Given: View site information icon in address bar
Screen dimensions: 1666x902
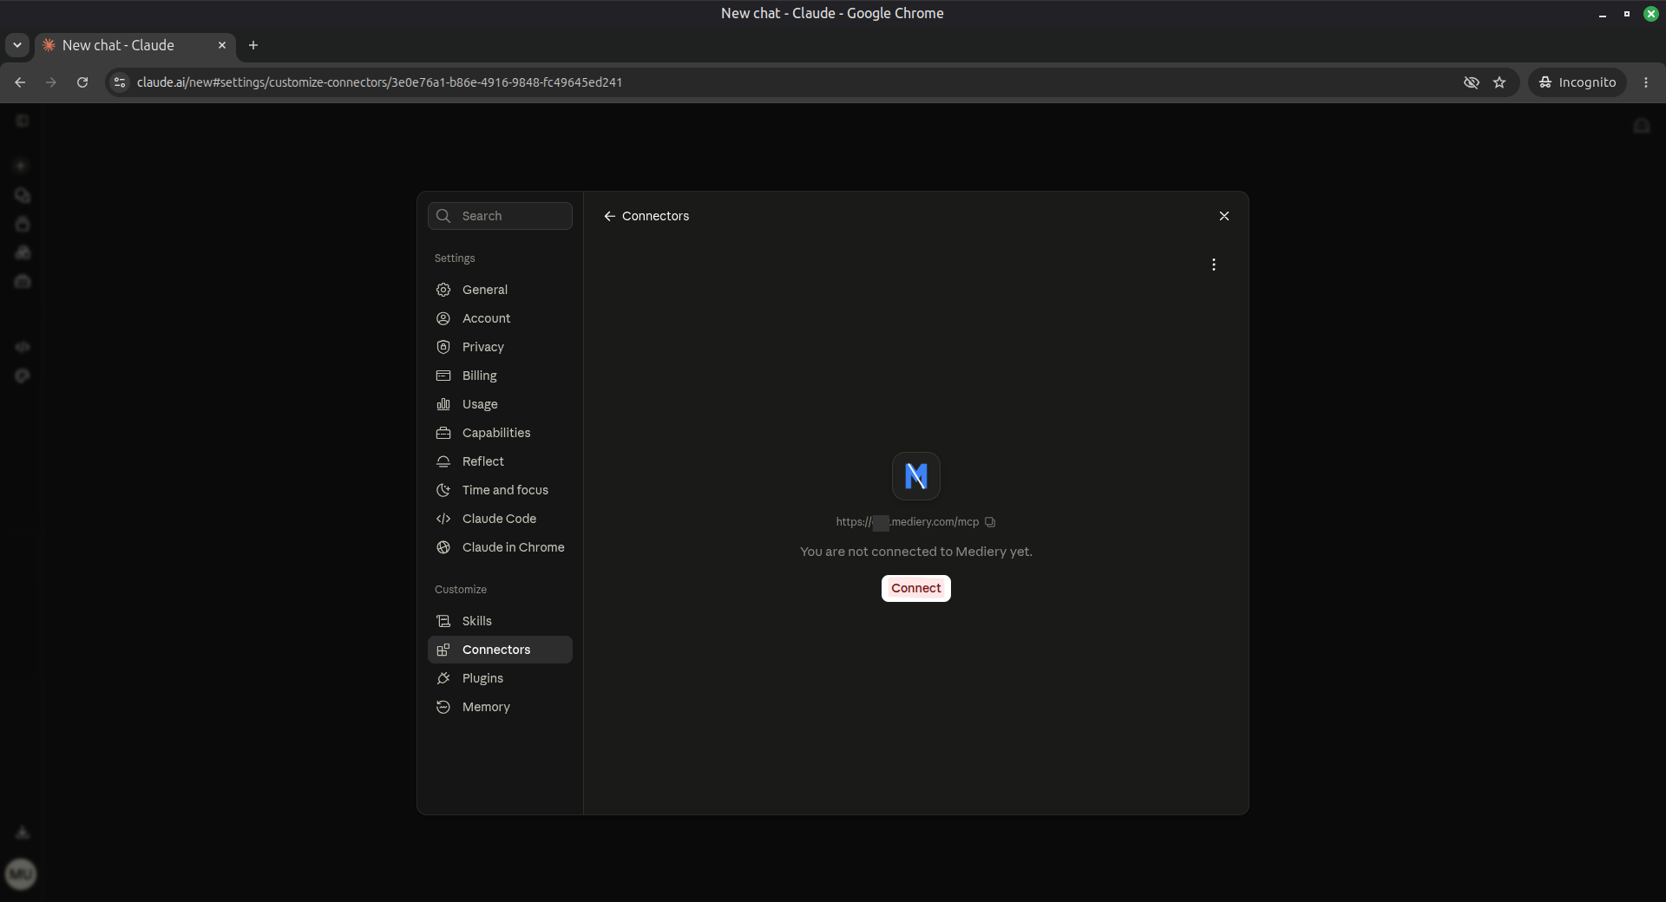Looking at the screenshot, I should pyautogui.click(x=121, y=82).
